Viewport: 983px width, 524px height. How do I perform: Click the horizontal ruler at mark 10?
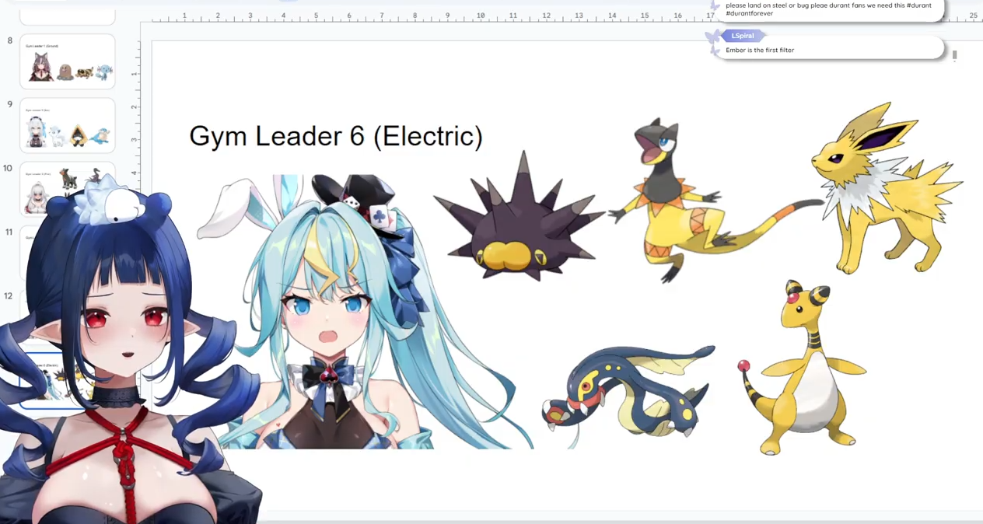click(481, 16)
